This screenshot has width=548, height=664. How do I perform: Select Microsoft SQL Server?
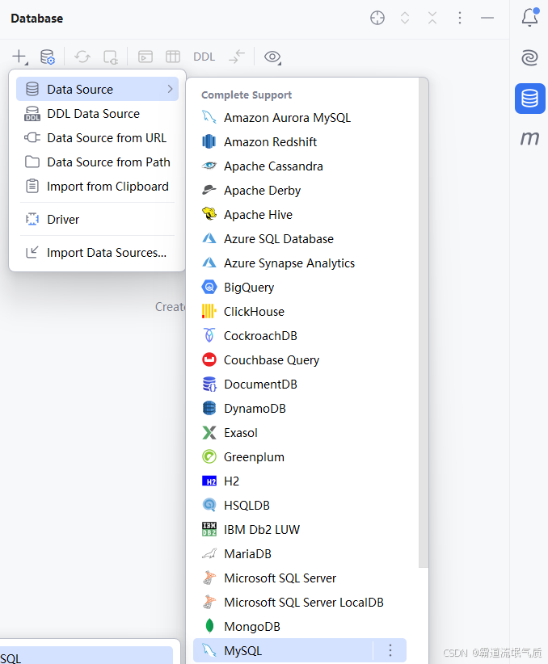(x=300, y=578)
